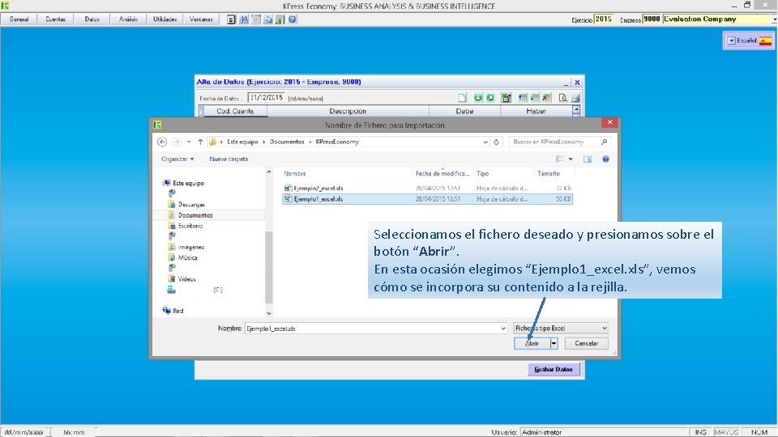Select Vídeos in the navigation tree
Viewport: 778px width, 437px height.
pyautogui.click(x=186, y=279)
